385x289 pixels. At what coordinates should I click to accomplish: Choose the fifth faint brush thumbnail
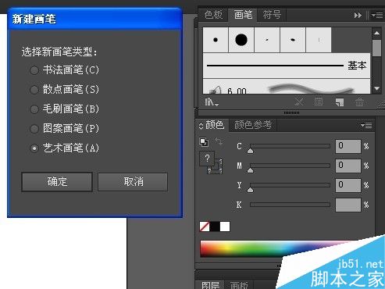point(319,40)
